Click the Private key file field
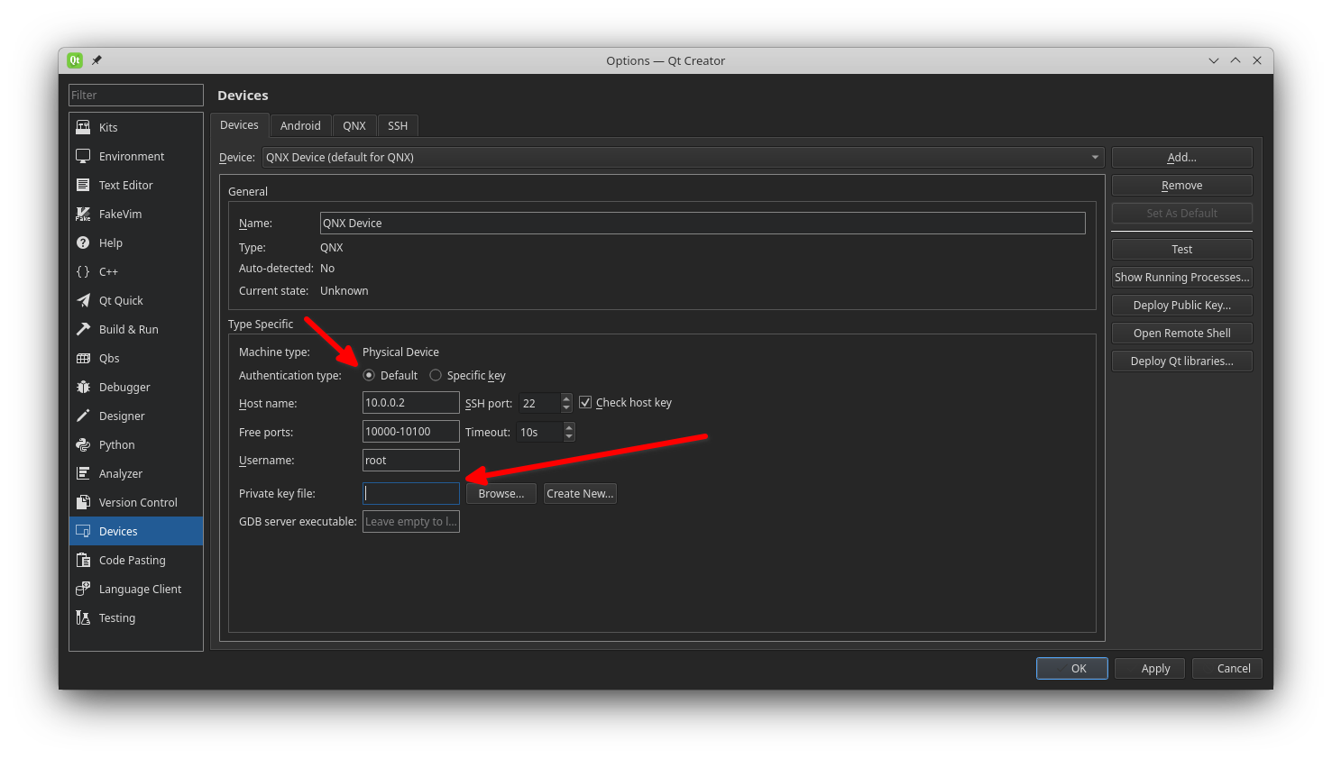Image resolution: width=1332 pixels, height=759 pixels. click(x=411, y=493)
